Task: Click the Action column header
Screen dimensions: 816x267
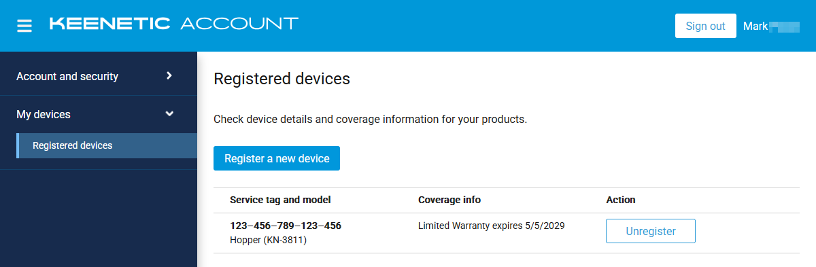Action: tap(621, 200)
